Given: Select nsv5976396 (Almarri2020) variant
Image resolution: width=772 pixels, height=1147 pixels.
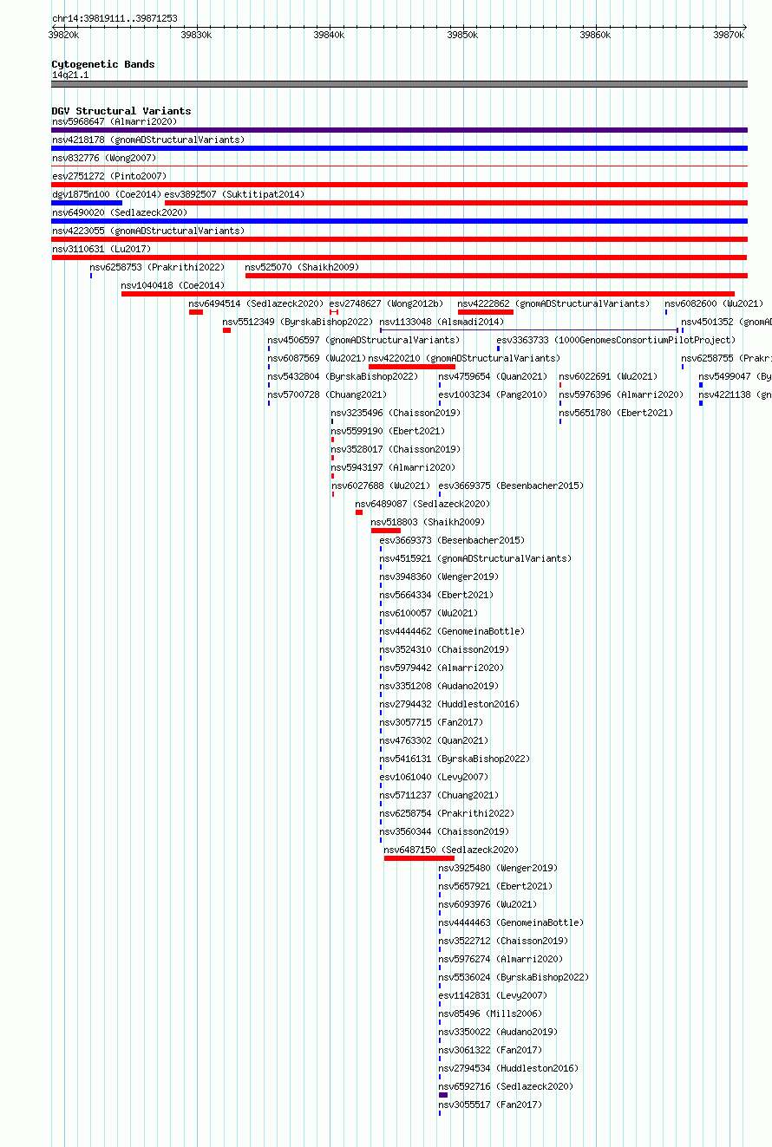Looking at the screenshot, I should click(621, 394).
